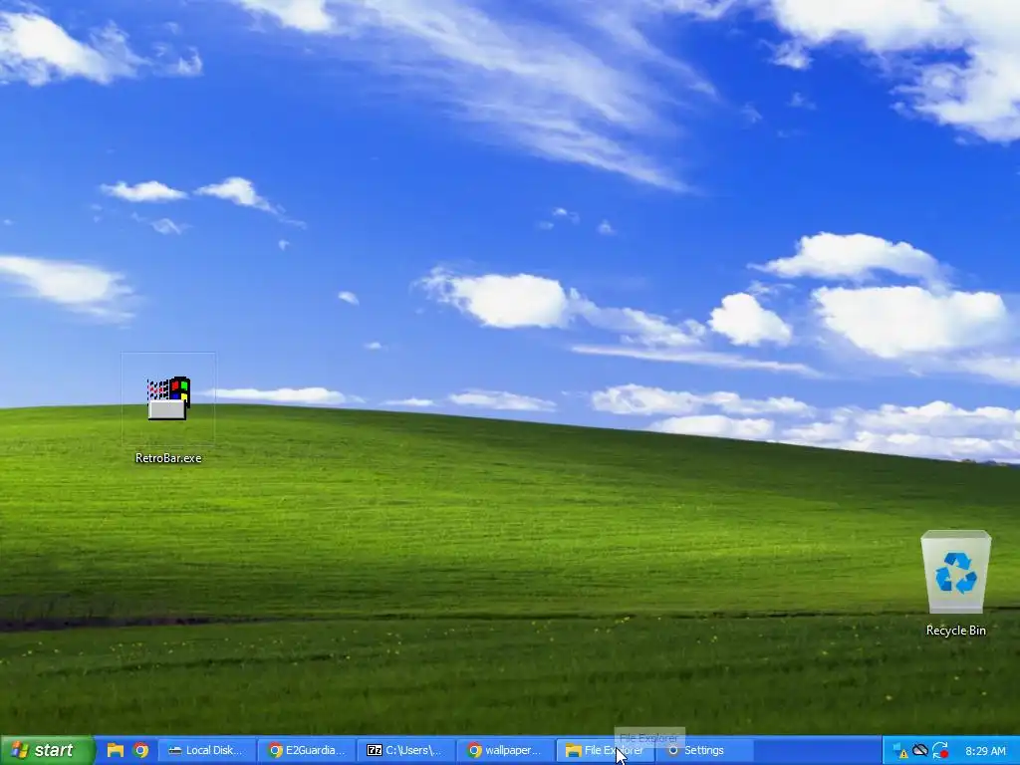The width and height of the screenshot is (1020, 765).
Task: Switch to File Explorer taskbar window
Action: click(x=605, y=750)
